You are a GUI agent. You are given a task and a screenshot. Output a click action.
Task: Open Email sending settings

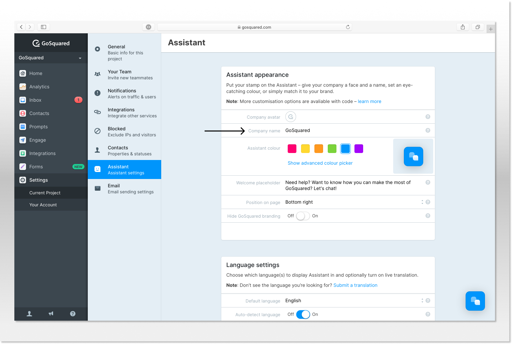tap(124, 189)
